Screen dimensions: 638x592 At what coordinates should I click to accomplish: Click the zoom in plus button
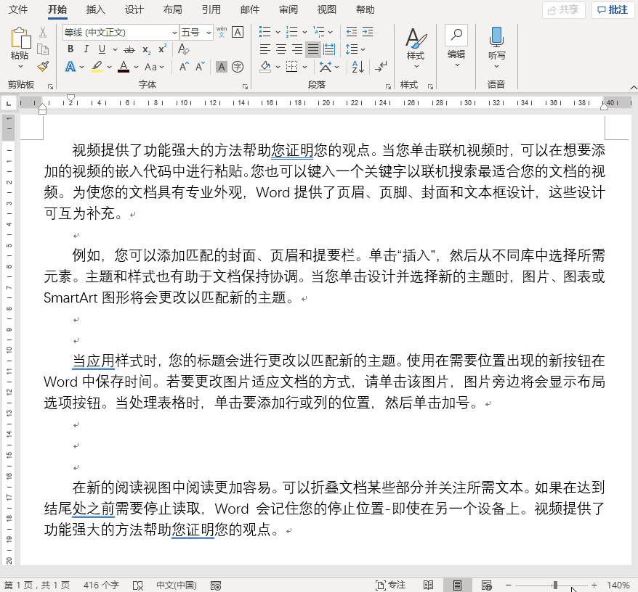point(594,585)
